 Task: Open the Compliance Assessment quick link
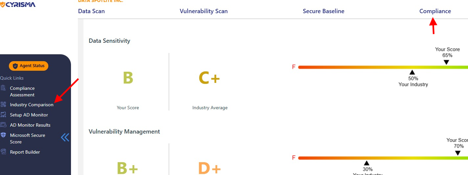coord(22,91)
